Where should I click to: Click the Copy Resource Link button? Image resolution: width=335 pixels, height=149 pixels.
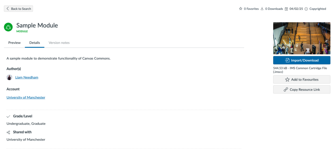pos(302,90)
